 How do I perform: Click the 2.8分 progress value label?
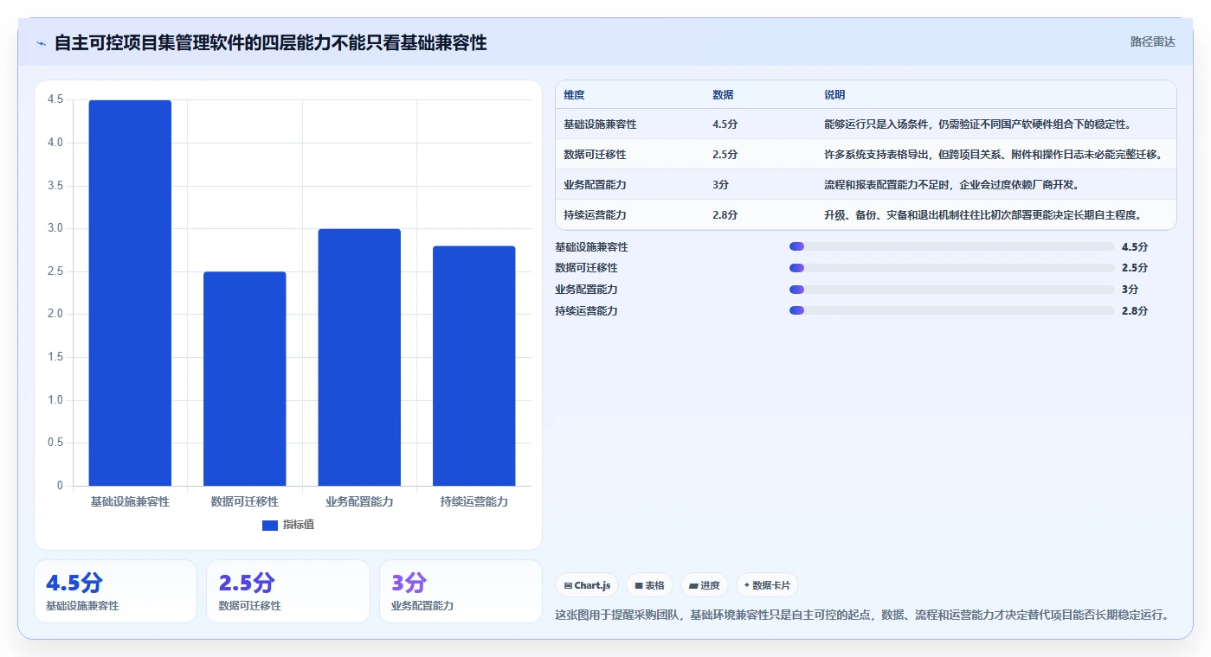tap(1135, 311)
